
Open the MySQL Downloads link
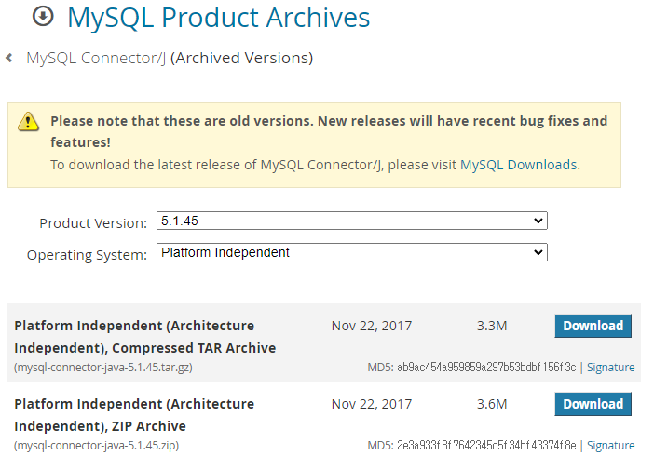pyautogui.click(x=519, y=165)
